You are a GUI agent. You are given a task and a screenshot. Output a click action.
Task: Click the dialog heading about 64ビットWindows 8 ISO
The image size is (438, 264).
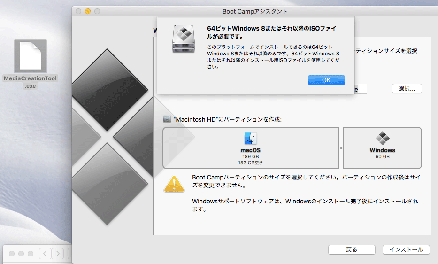[271, 32]
